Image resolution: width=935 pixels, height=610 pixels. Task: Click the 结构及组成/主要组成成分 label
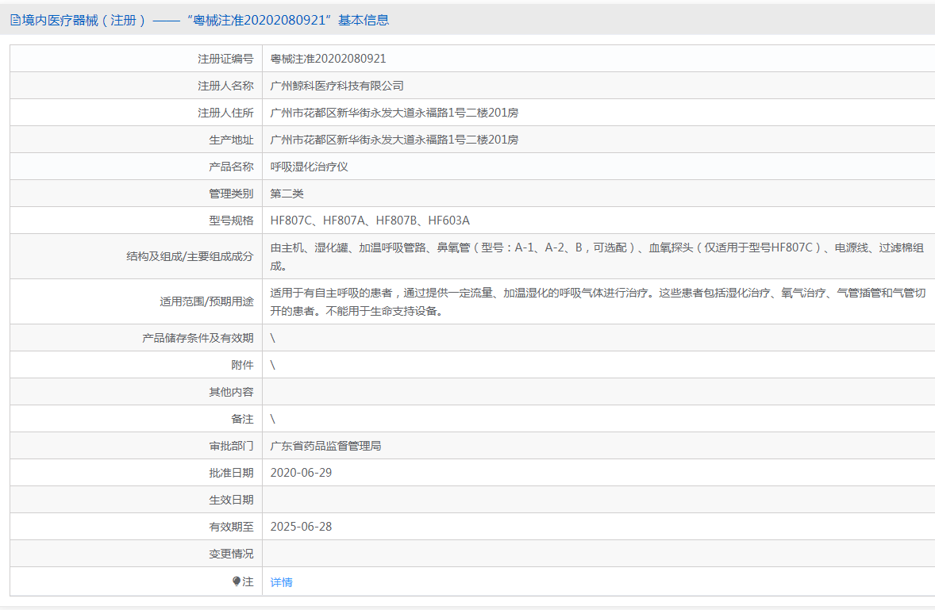(190, 257)
